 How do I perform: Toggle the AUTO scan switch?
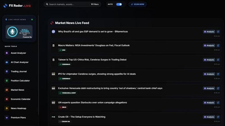point(119,4)
